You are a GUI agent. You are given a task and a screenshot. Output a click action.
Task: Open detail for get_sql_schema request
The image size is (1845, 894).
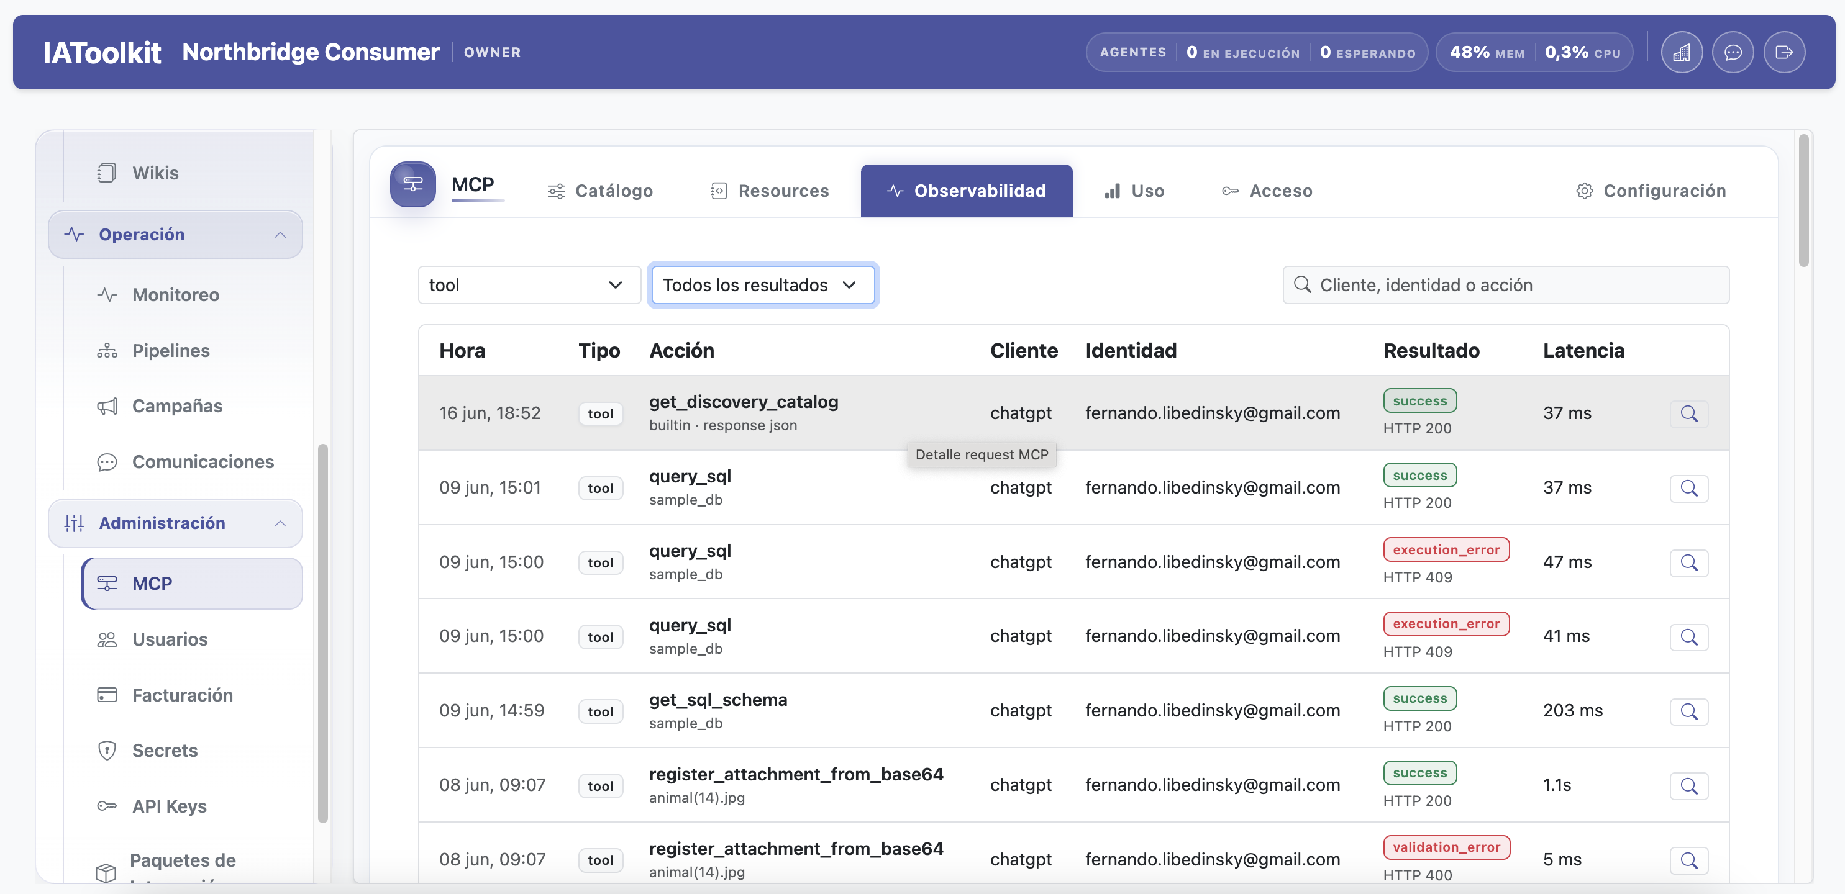coord(1689,711)
